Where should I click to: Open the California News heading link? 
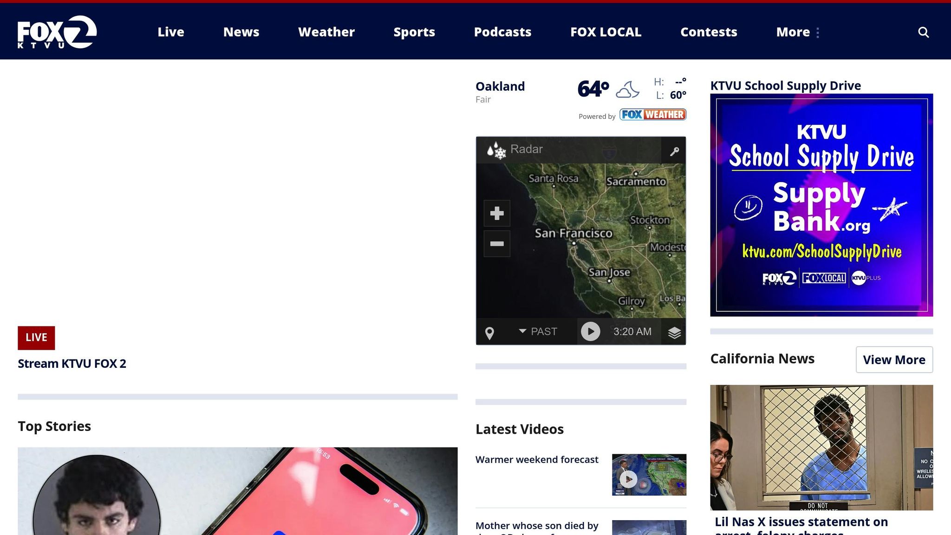click(x=762, y=359)
